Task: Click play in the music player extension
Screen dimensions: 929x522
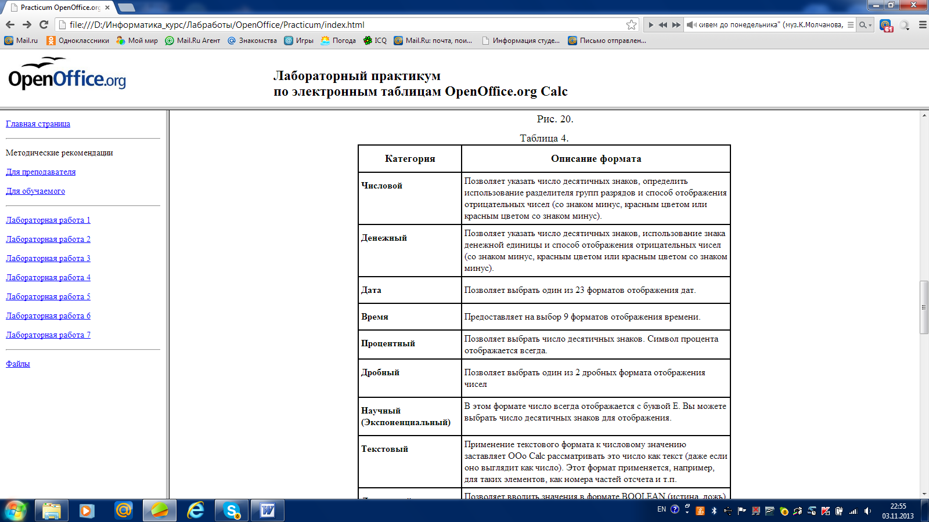Action: 651,25
